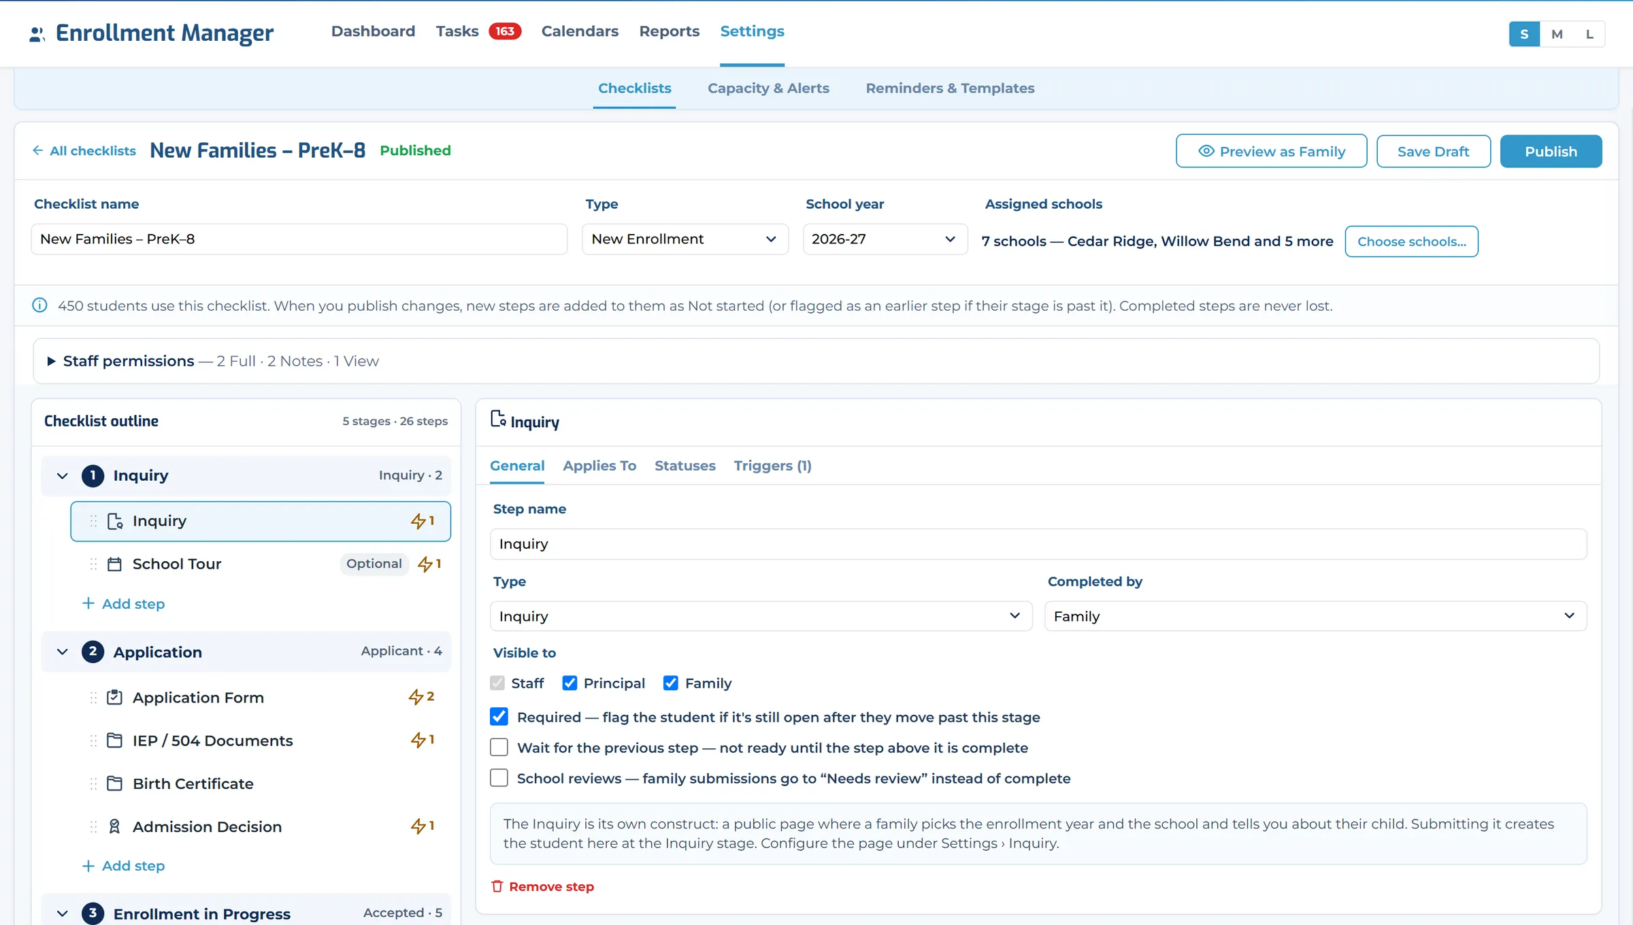Open the checklist Type dropdown showing New Enrollment
Screen dimensions: 1633x925
click(x=685, y=239)
